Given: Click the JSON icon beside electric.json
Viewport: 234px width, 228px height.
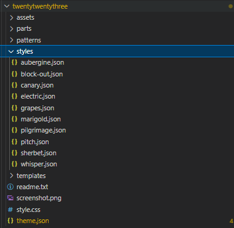Looking at the screenshot, I should tap(14, 96).
